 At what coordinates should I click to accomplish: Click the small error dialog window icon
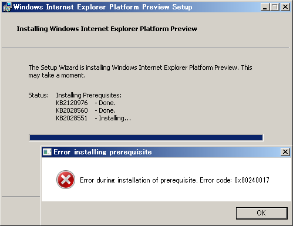coord(47,152)
